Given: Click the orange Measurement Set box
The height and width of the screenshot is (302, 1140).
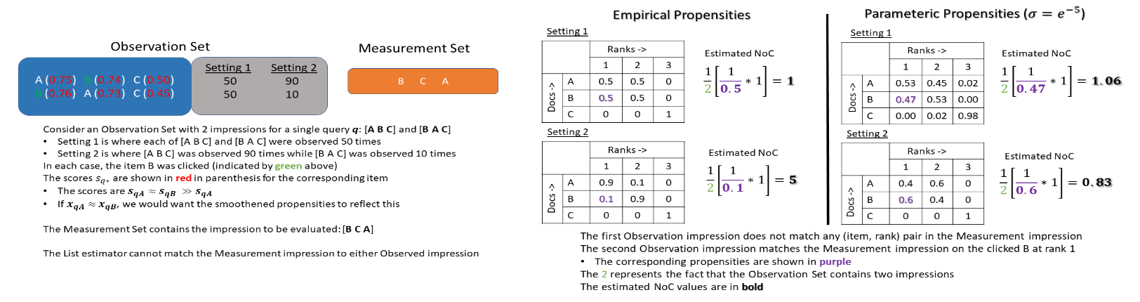Looking at the screenshot, I should 423,81.
